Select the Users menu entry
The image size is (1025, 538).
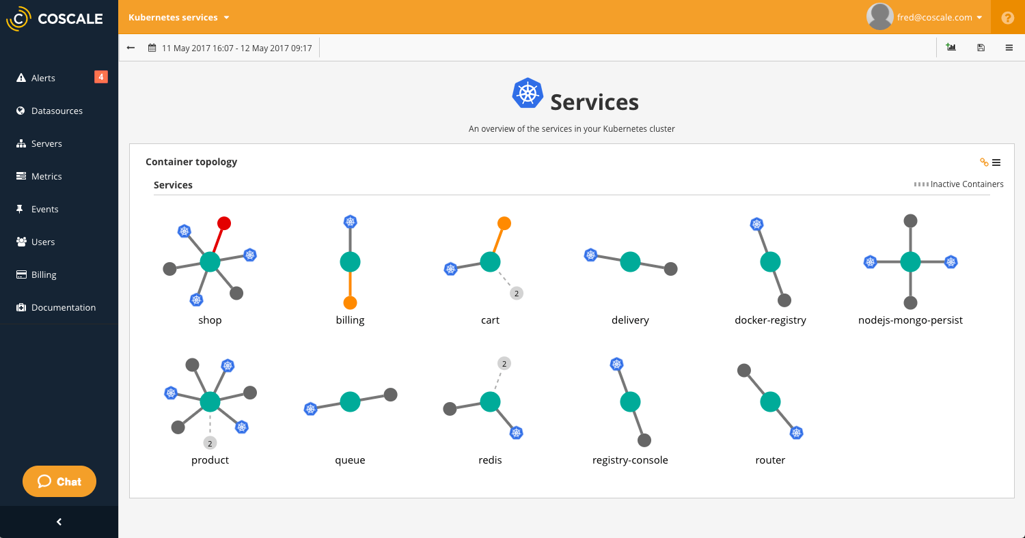click(x=43, y=241)
